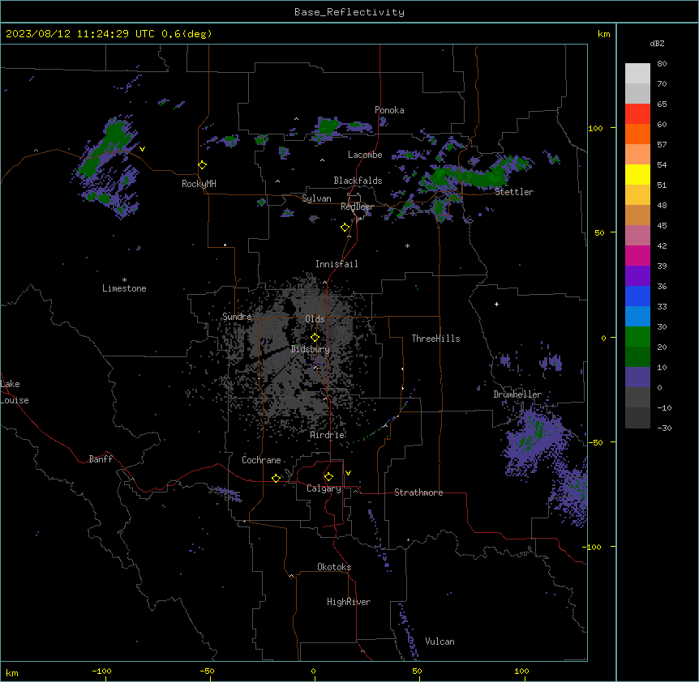Click the yellow diamond marker beside RockyMH
Viewport: 699px width, 682px height.
pyautogui.click(x=202, y=165)
